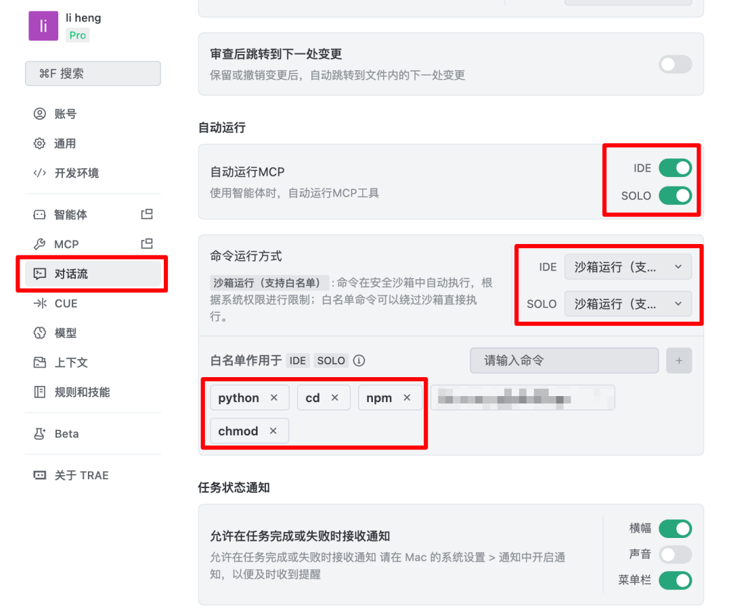Viewport: 731px width, 611px height.
Task: Open the 规则和技能 settings section
Action: pos(93,392)
